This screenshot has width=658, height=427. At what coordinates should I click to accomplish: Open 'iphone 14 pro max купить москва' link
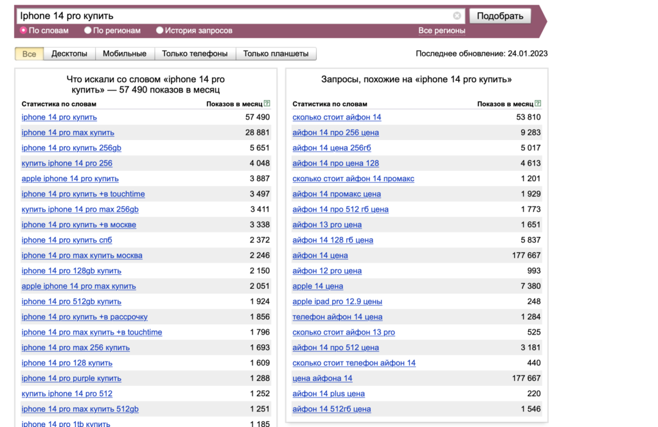[82, 256]
